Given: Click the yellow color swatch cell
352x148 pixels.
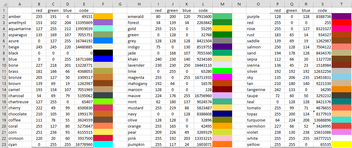Looking at the screenshot, I should pos(342,144).
